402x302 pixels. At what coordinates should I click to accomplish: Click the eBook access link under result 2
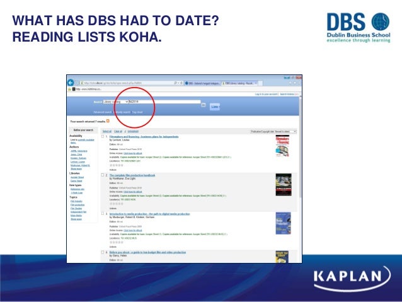(133, 192)
